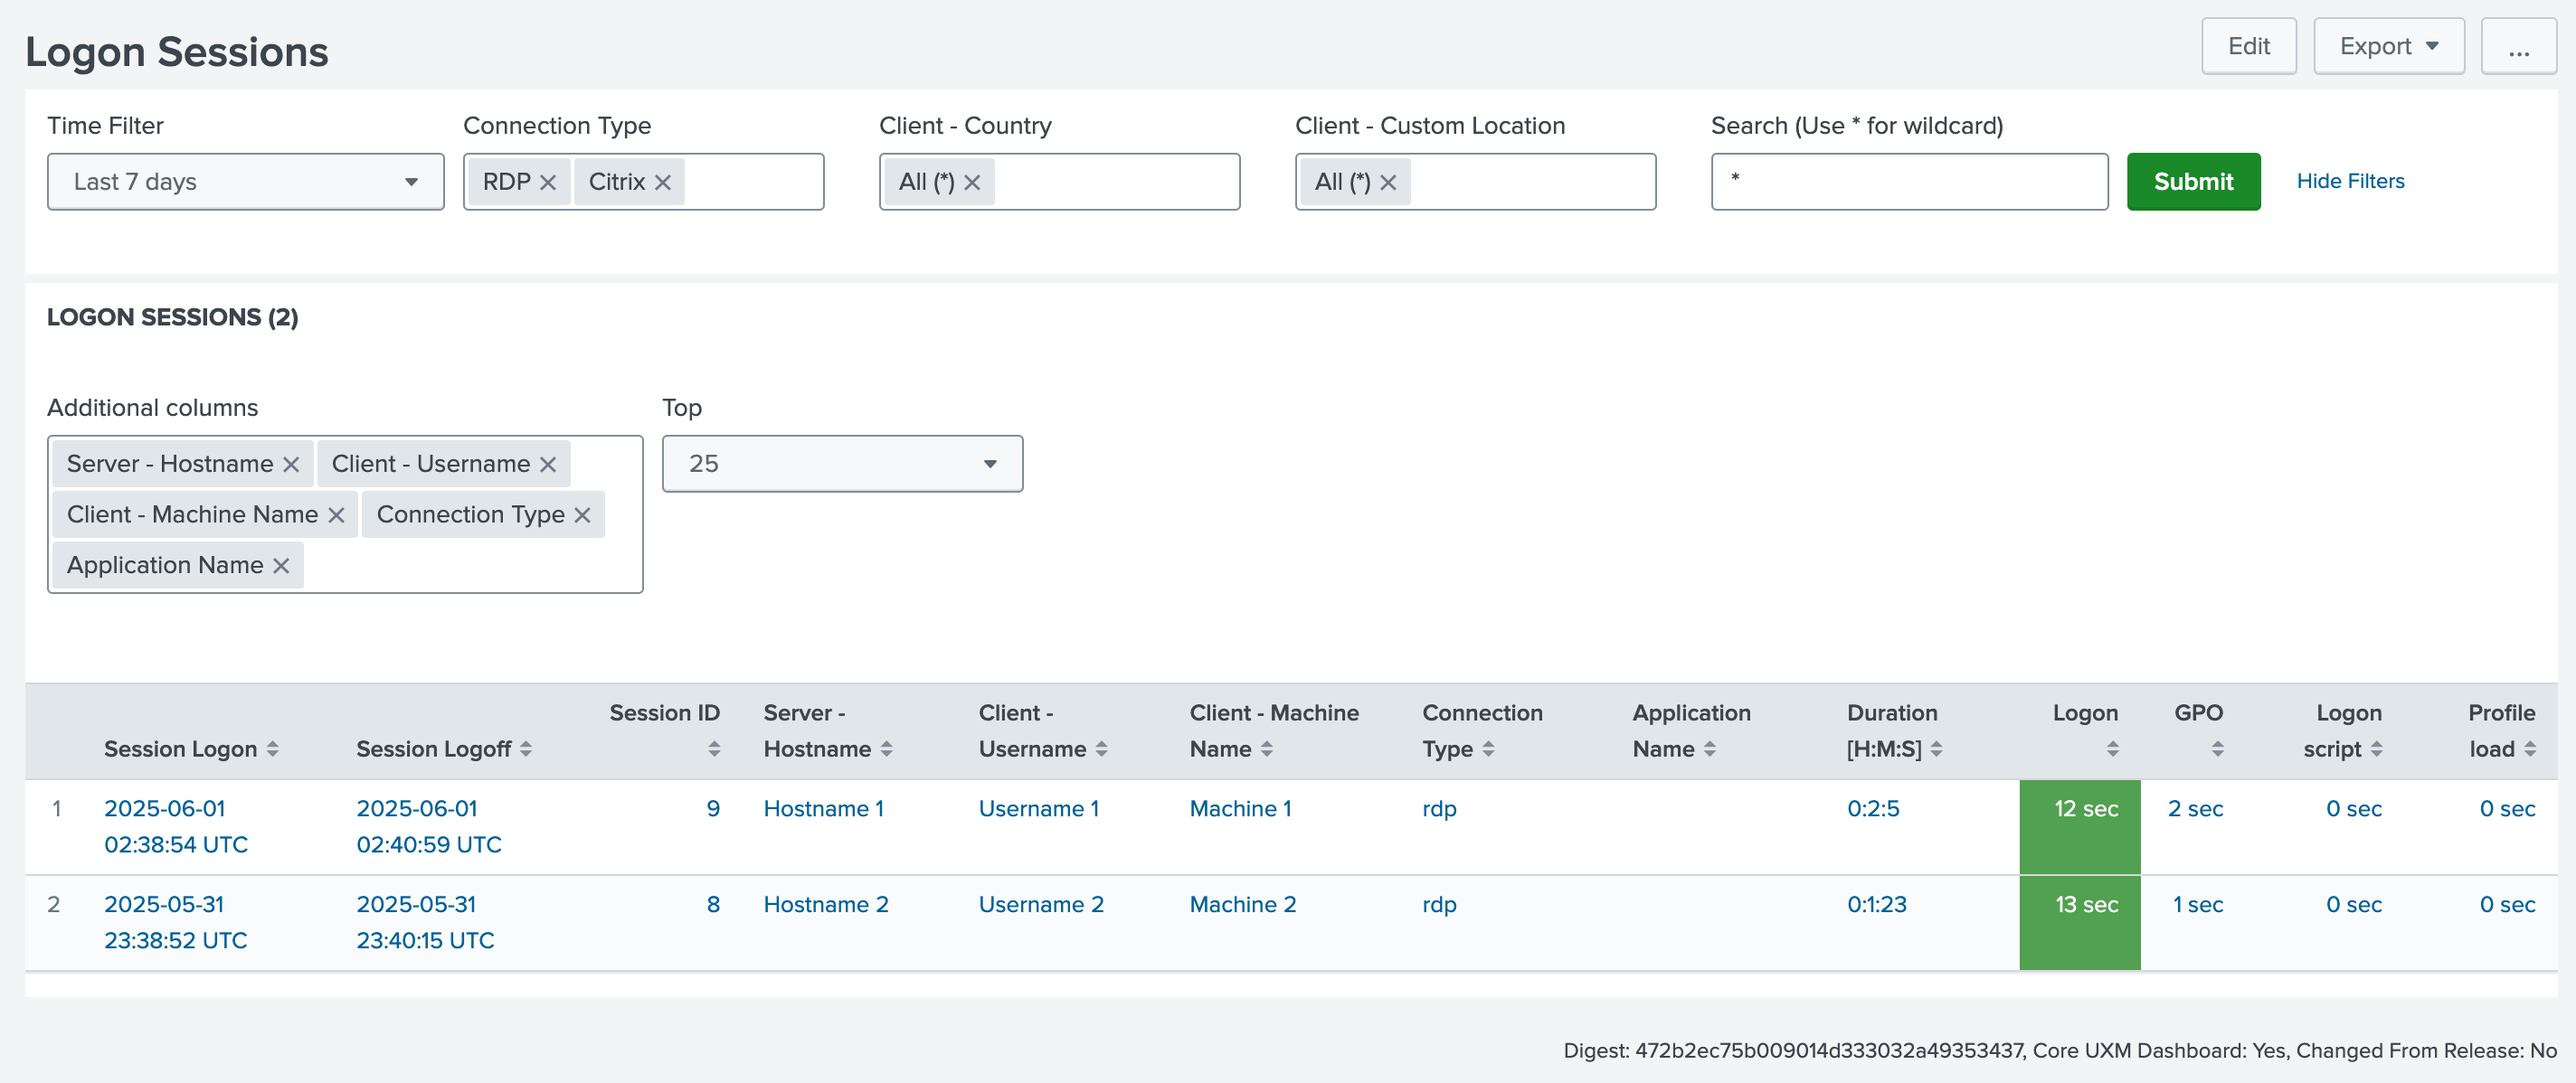Clear the All (*) Client Country filter
This screenshot has height=1083, width=2576.
coord(972,182)
